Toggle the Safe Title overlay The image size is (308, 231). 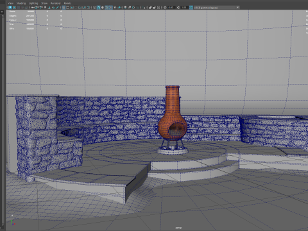[x=88, y=8]
